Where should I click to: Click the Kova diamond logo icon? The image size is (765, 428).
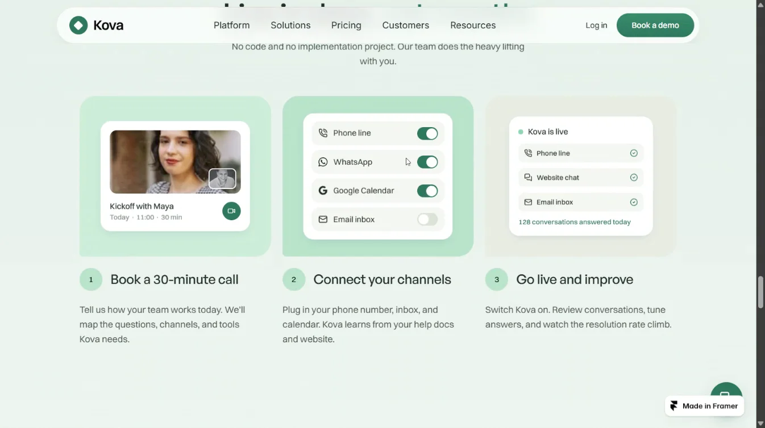(x=78, y=25)
